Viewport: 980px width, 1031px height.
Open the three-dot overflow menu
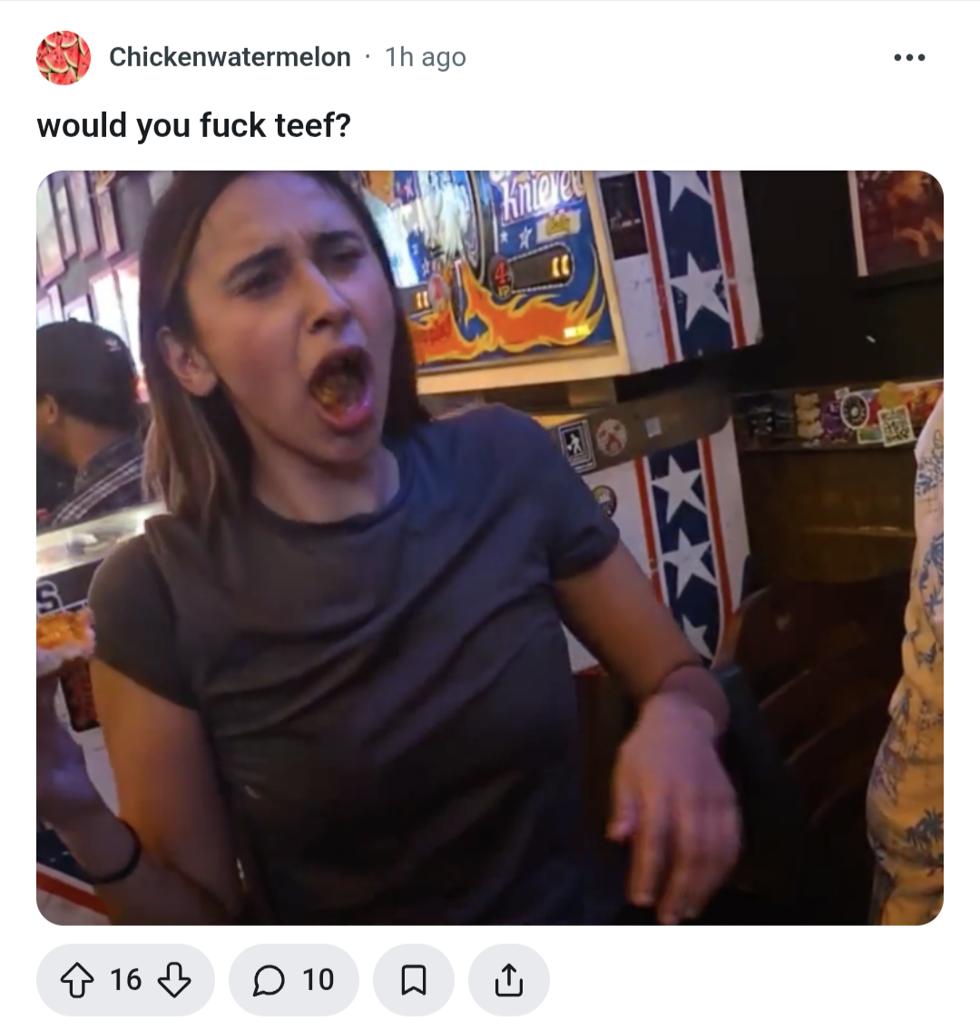[909, 58]
